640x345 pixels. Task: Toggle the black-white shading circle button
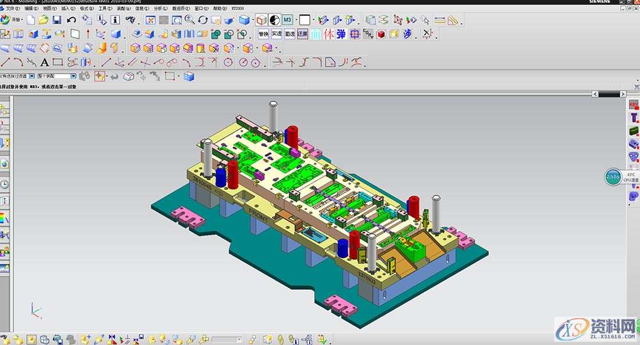[274, 20]
